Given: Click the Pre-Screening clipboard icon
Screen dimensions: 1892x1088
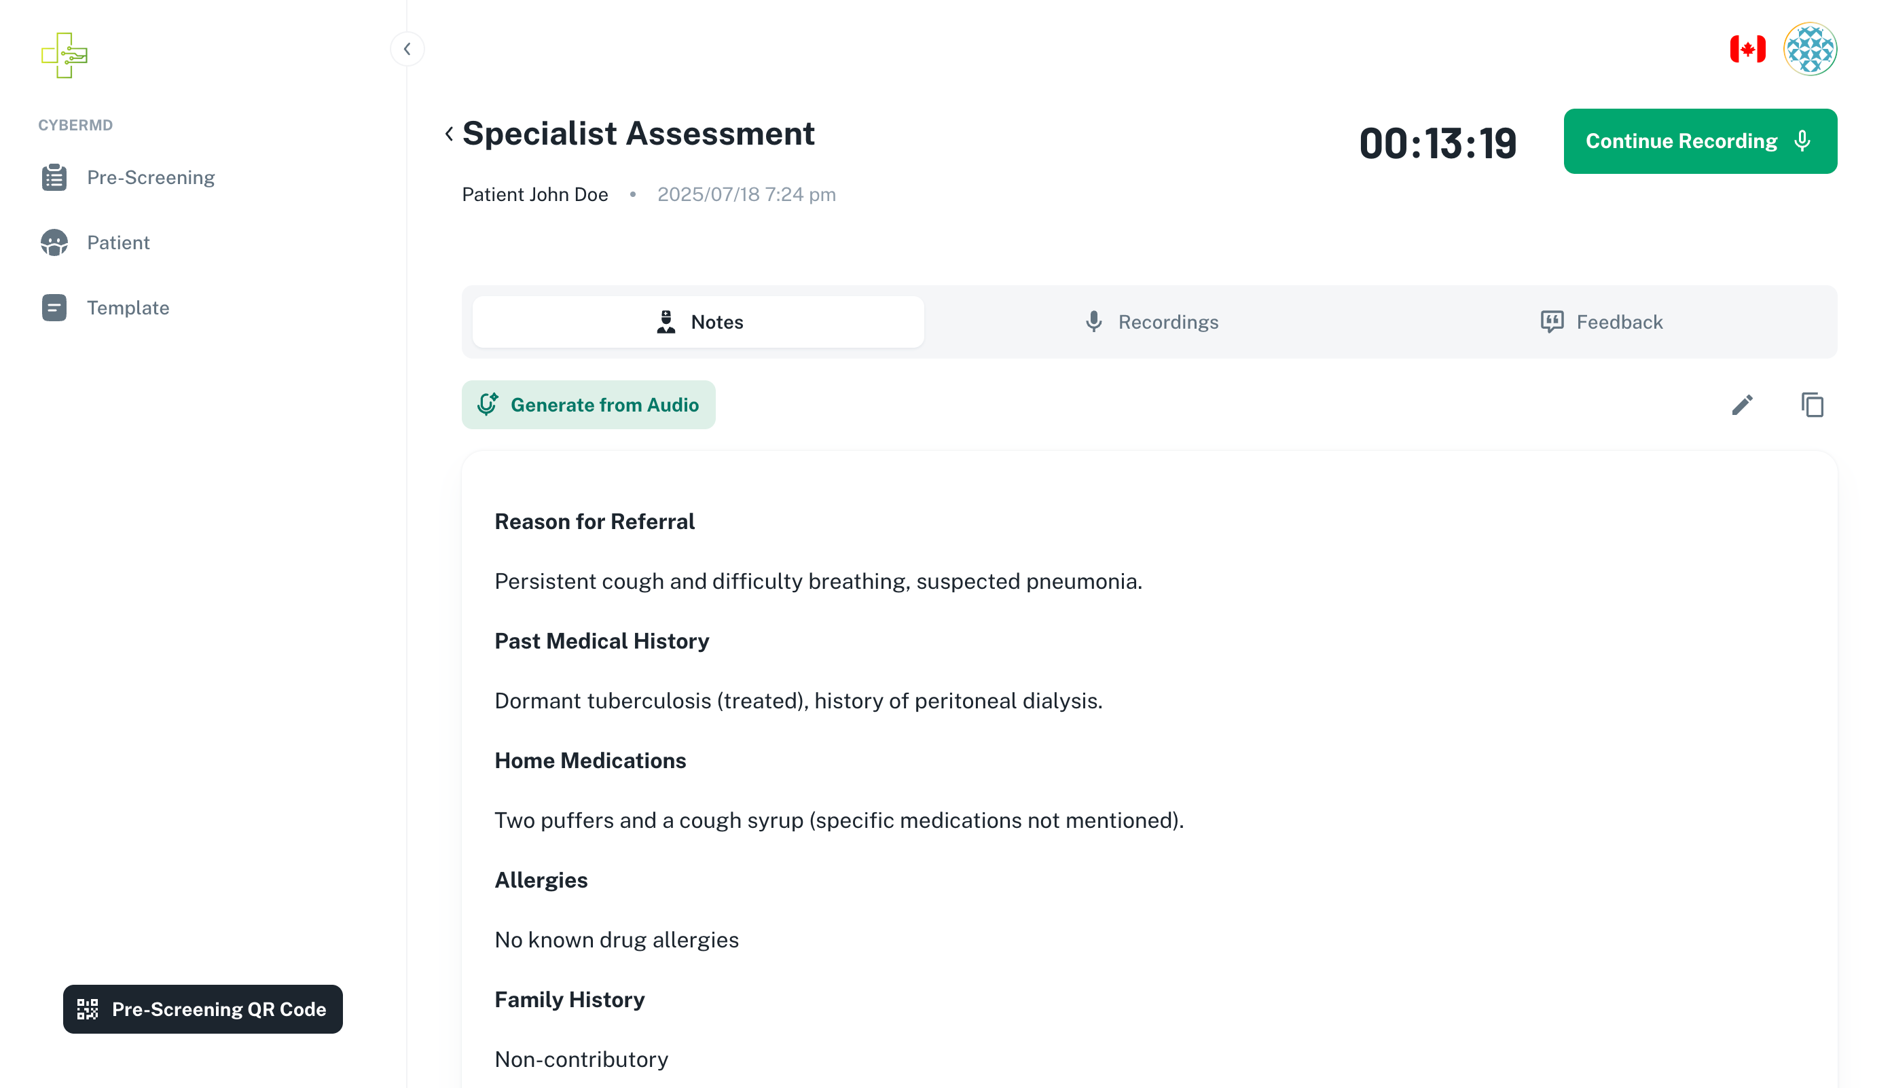Looking at the screenshot, I should click(x=54, y=177).
